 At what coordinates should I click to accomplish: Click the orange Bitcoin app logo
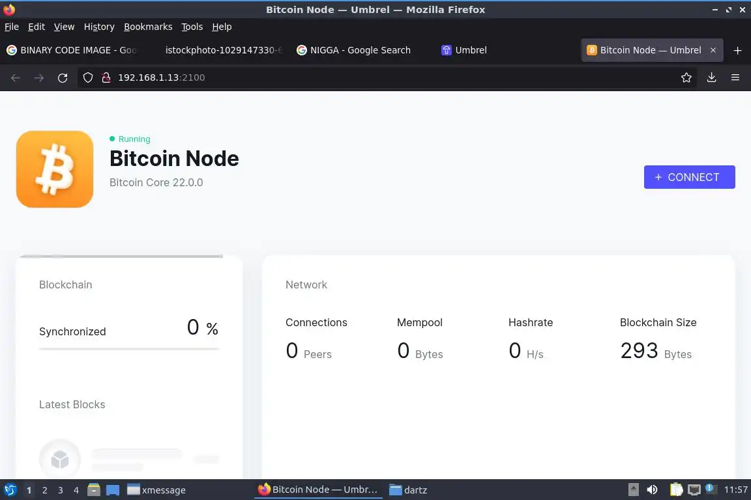(x=55, y=169)
